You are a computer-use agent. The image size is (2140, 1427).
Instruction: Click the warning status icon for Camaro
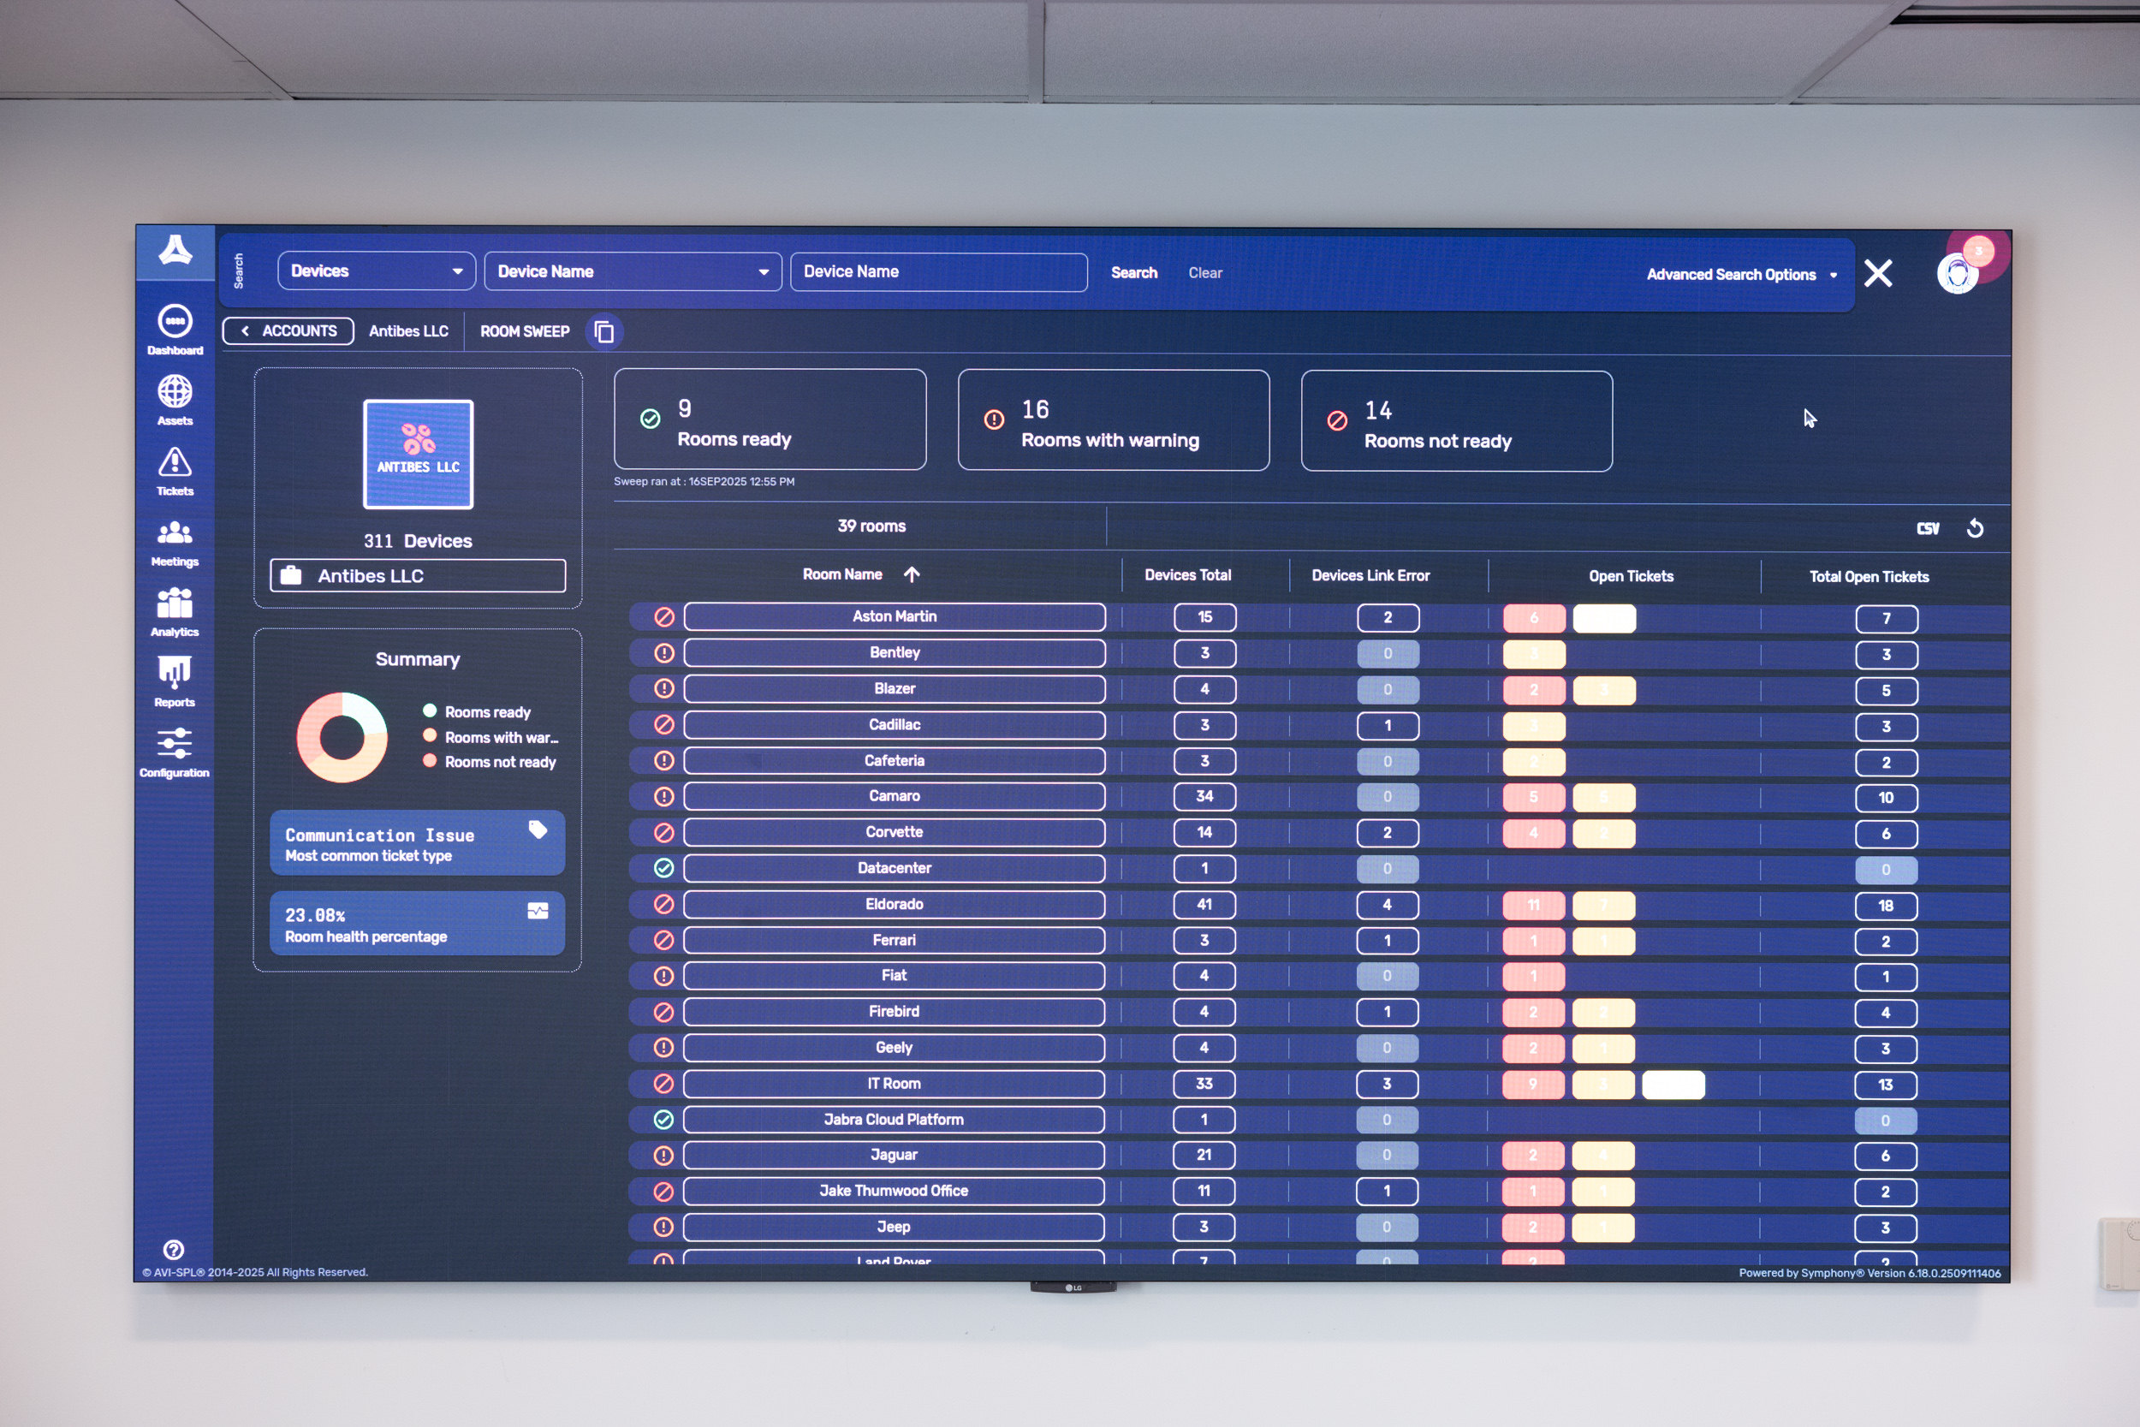(x=664, y=796)
